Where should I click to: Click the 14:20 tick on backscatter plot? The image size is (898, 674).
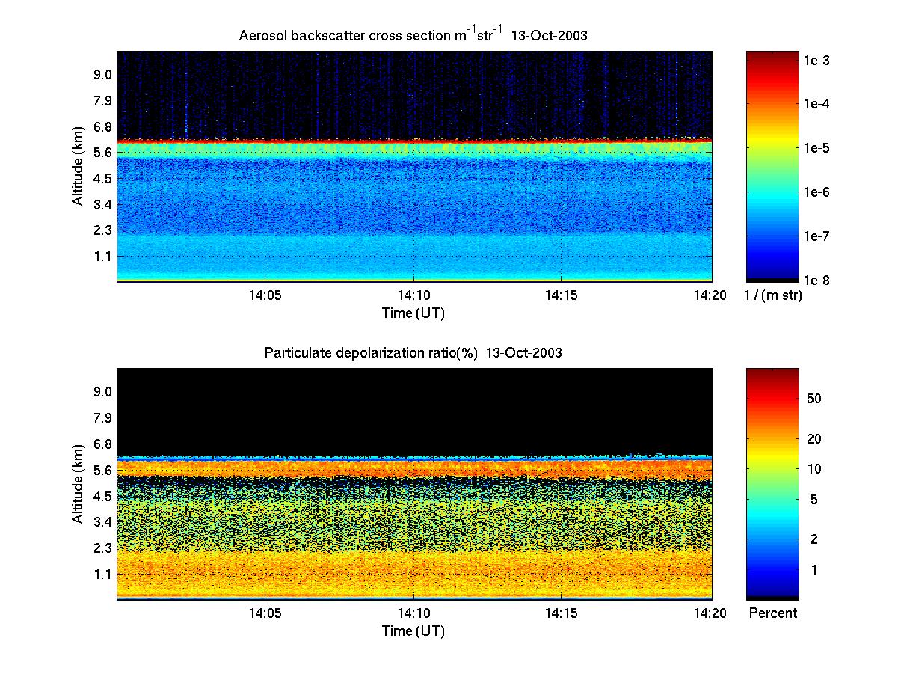[x=710, y=295]
